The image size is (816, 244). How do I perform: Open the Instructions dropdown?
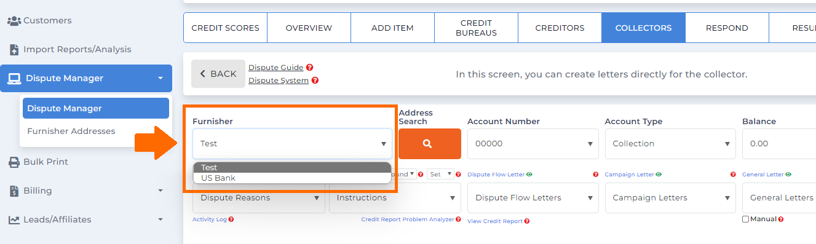pyautogui.click(x=395, y=198)
